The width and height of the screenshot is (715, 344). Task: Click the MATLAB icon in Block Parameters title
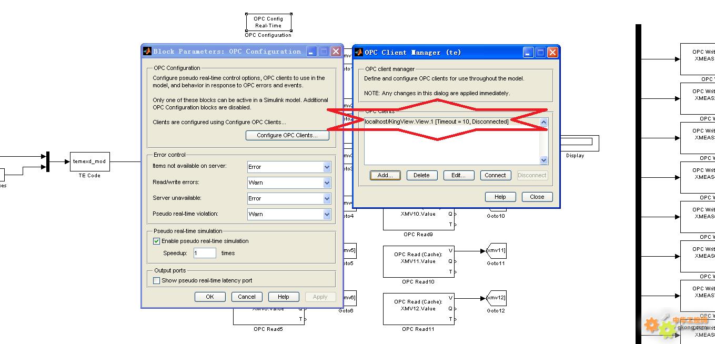pyautogui.click(x=147, y=51)
